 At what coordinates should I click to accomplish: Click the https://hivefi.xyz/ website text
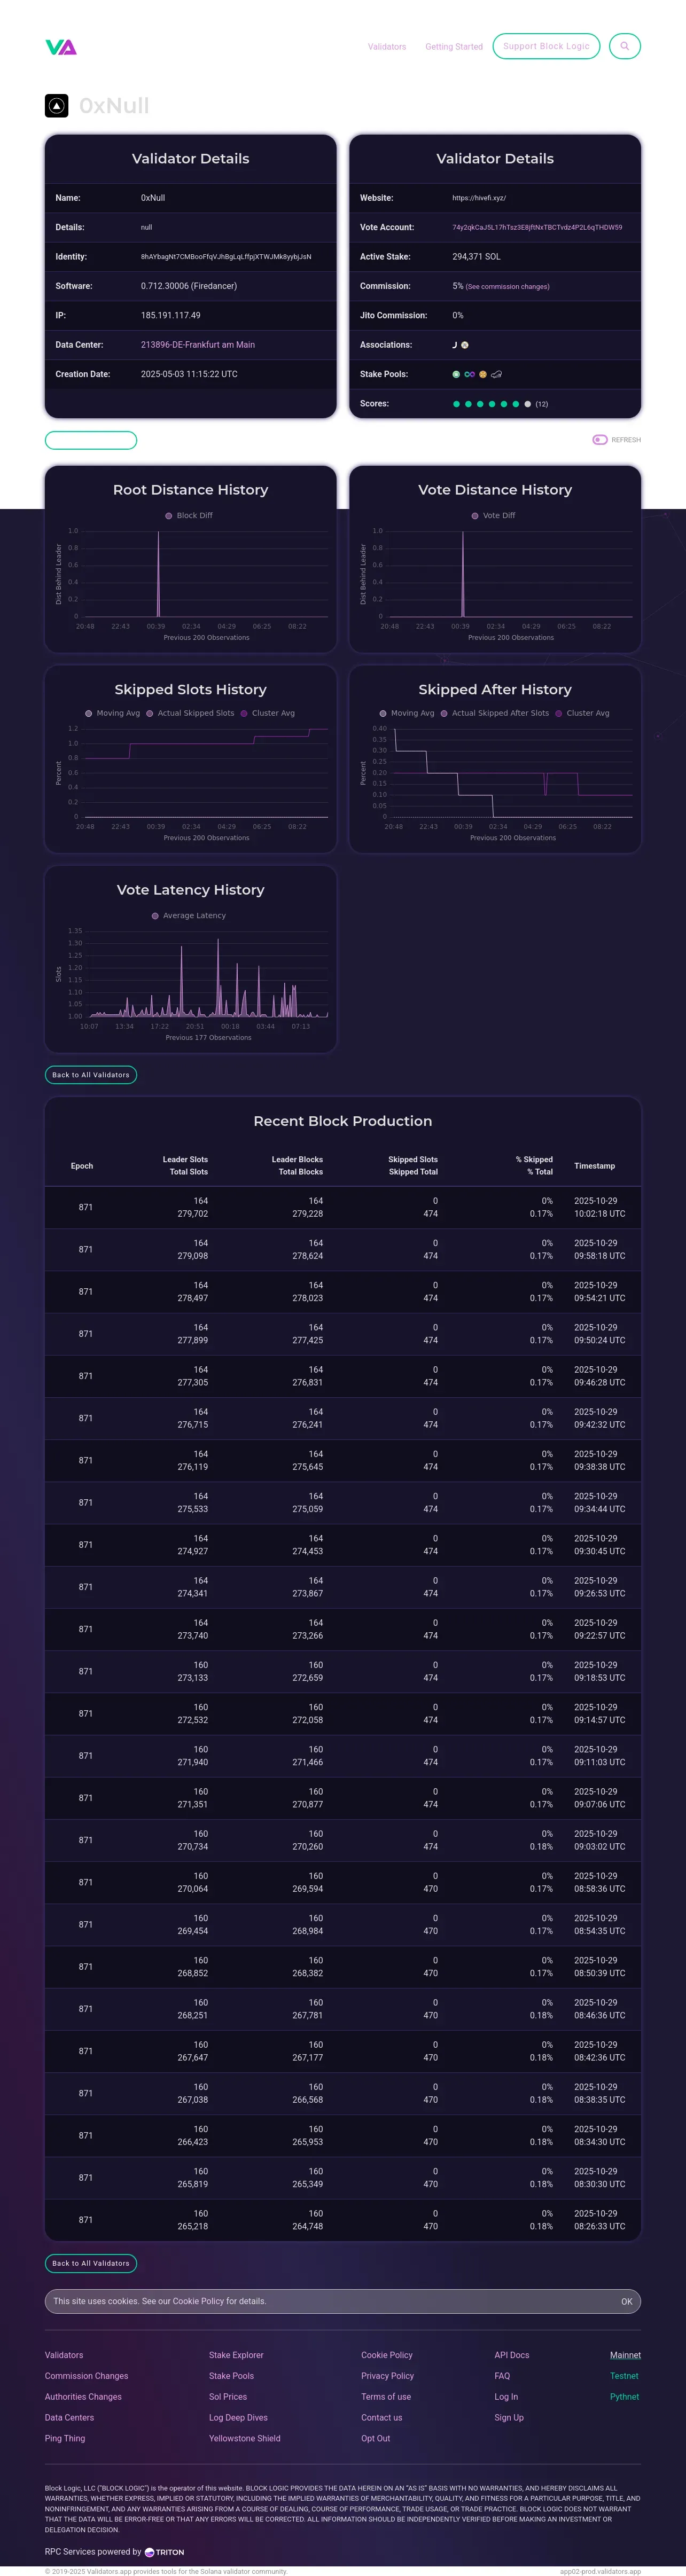[479, 198]
